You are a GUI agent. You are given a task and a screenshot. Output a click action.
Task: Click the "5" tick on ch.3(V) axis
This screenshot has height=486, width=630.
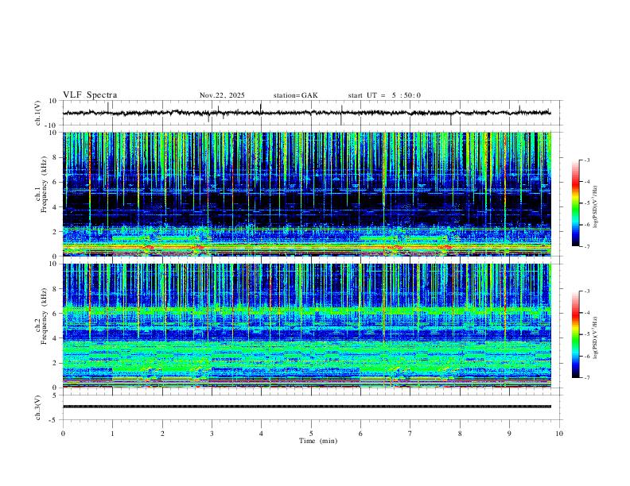[x=56, y=395]
